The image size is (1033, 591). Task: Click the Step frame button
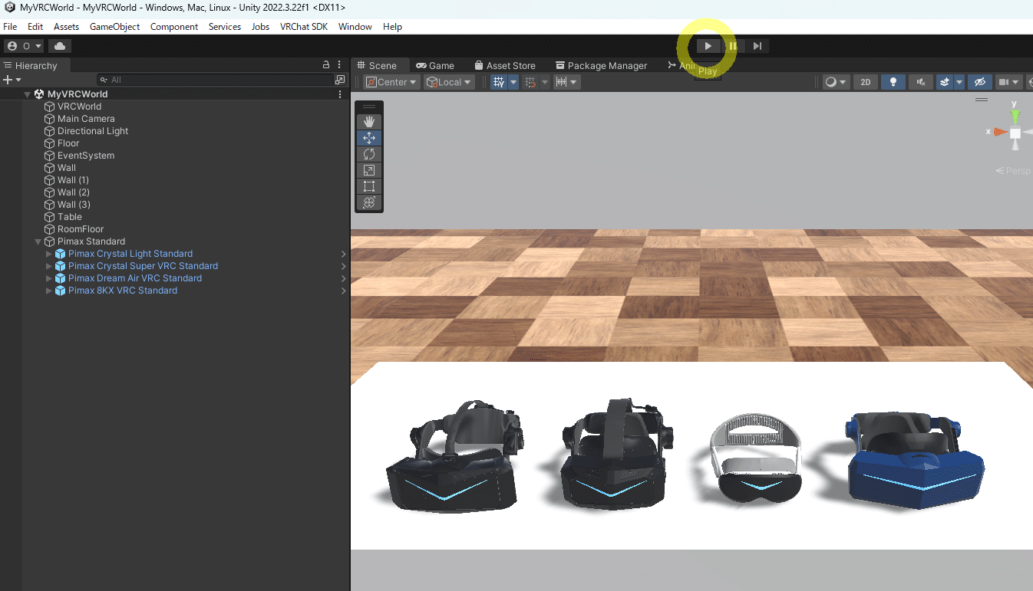(757, 46)
